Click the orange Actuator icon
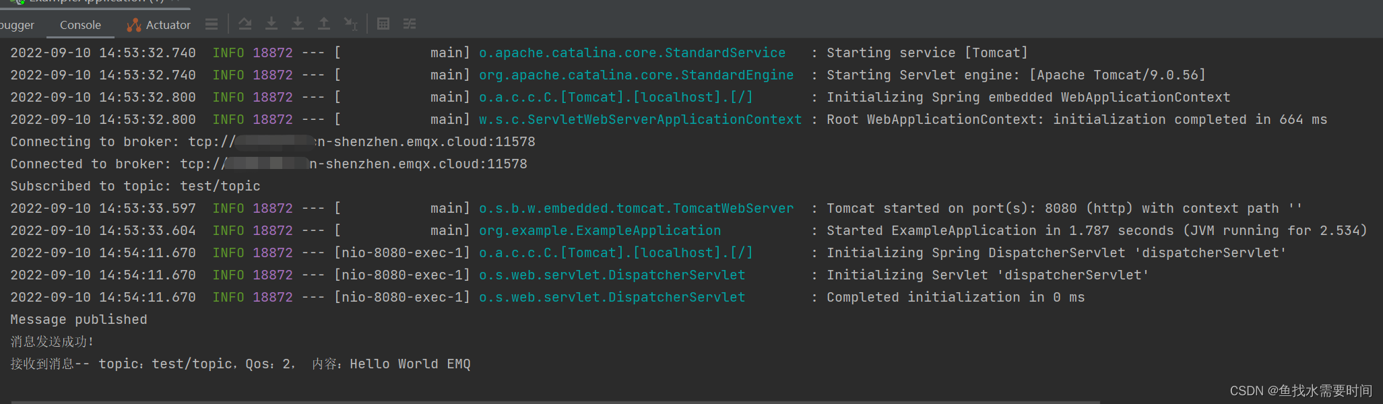1383x404 pixels. coord(134,25)
